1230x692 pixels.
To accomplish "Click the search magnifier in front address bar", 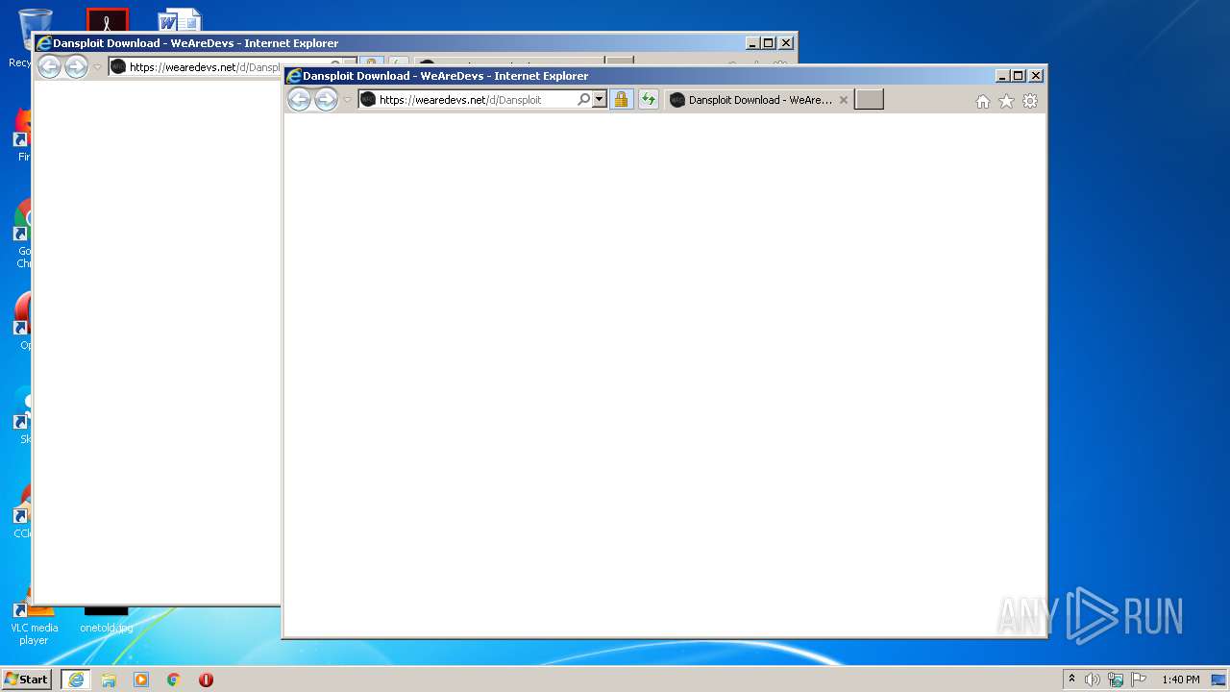I will click(x=583, y=100).
